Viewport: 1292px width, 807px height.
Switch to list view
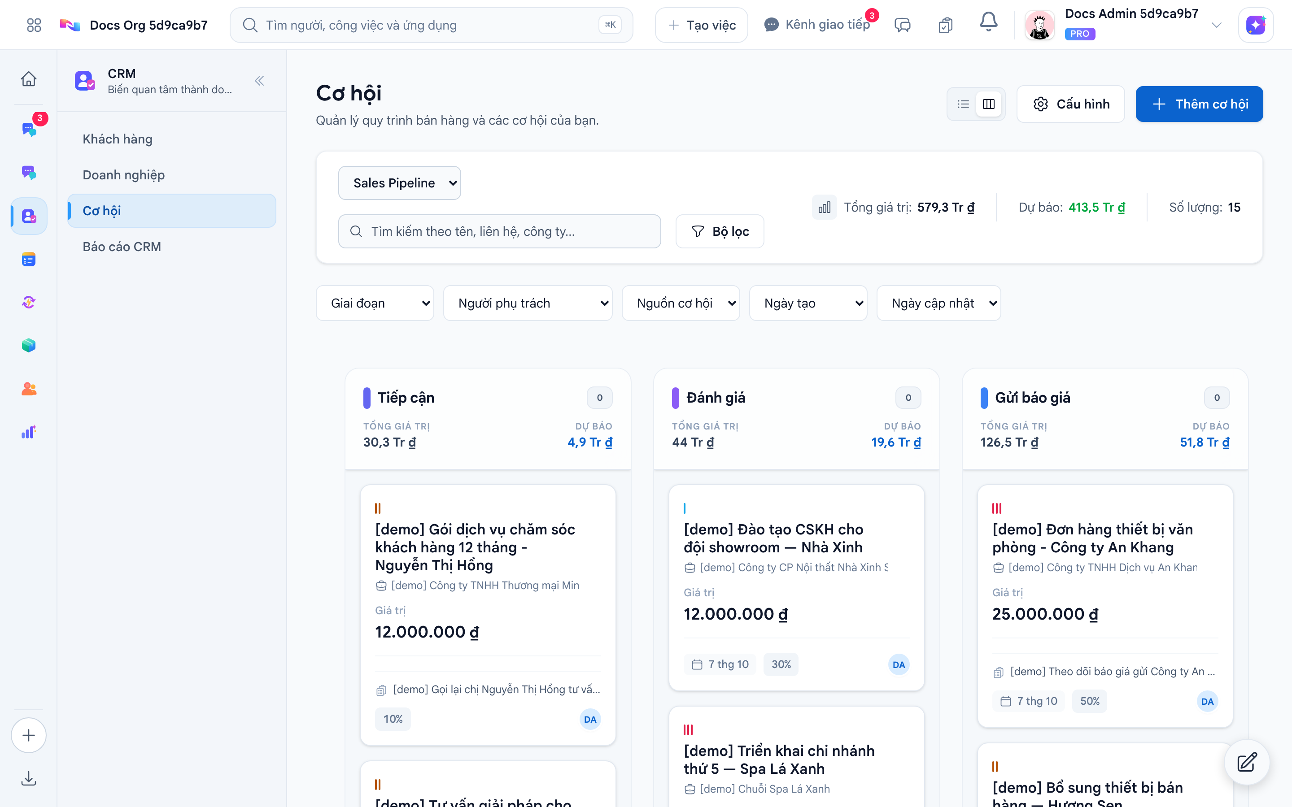click(x=963, y=104)
